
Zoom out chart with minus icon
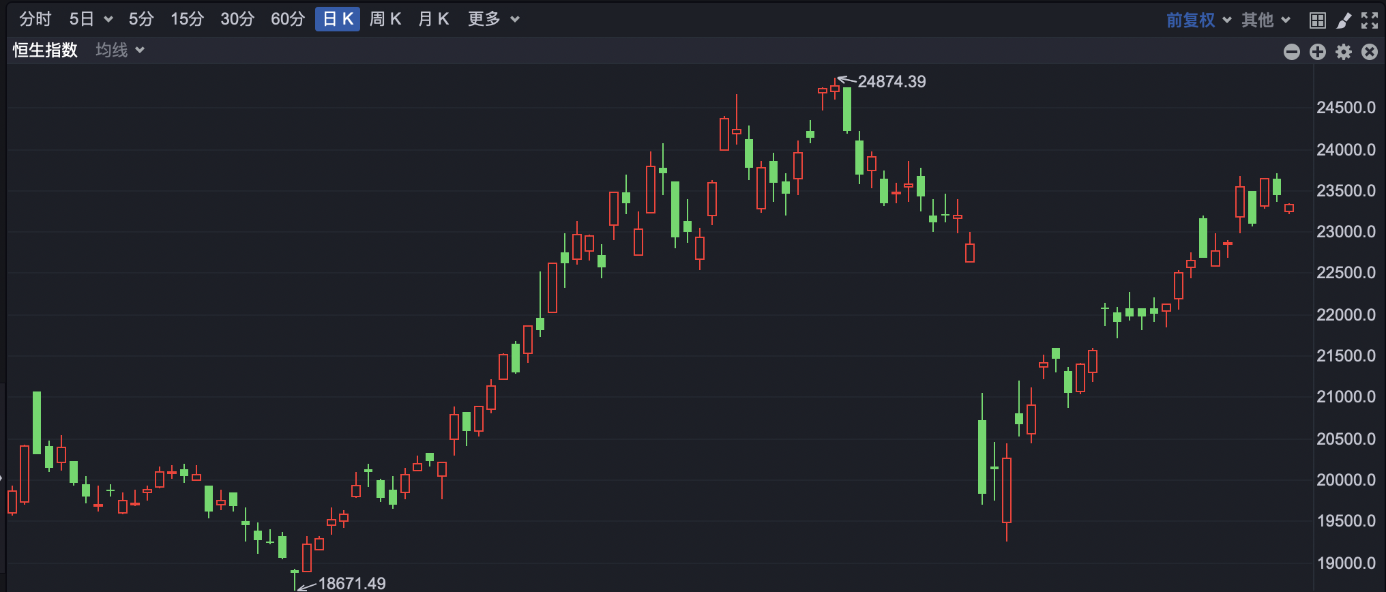(x=1291, y=52)
